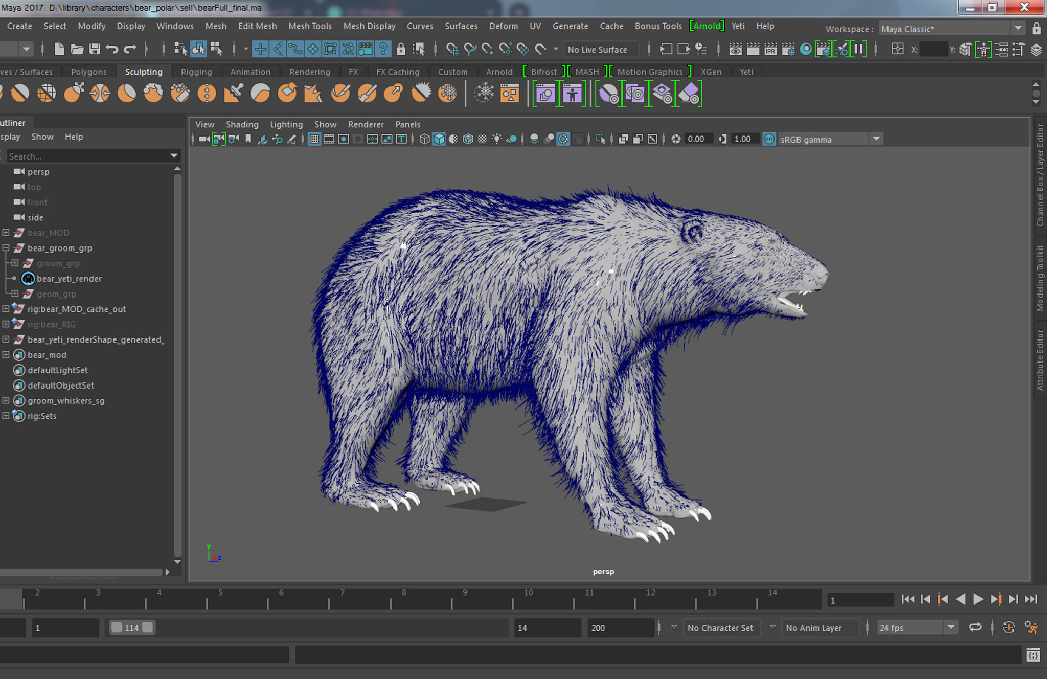
Task: Play the animation forwards
Action: pyautogui.click(x=977, y=599)
